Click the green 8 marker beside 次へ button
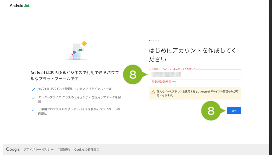Viewport: 275px width, 155px height. pyautogui.click(x=211, y=111)
